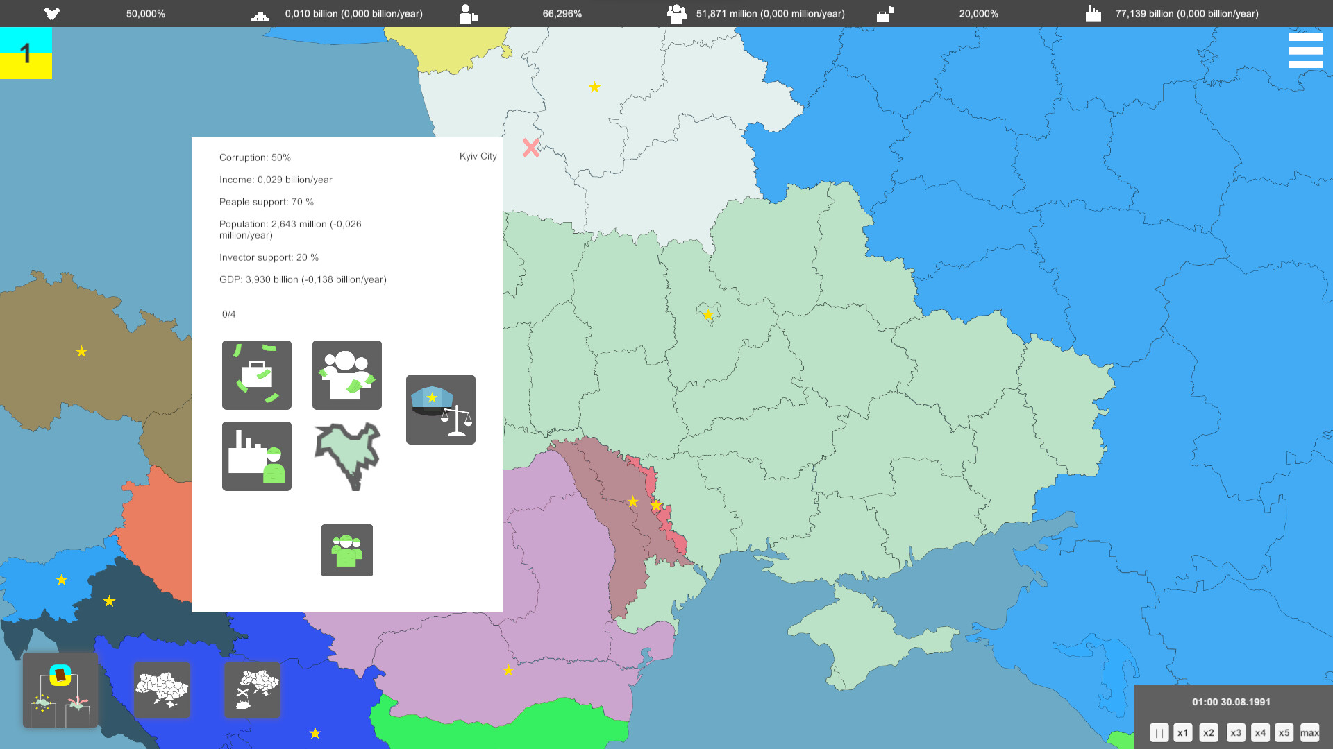Select the money briefcase investment action
The width and height of the screenshot is (1333, 749).
[x=256, y=374]
